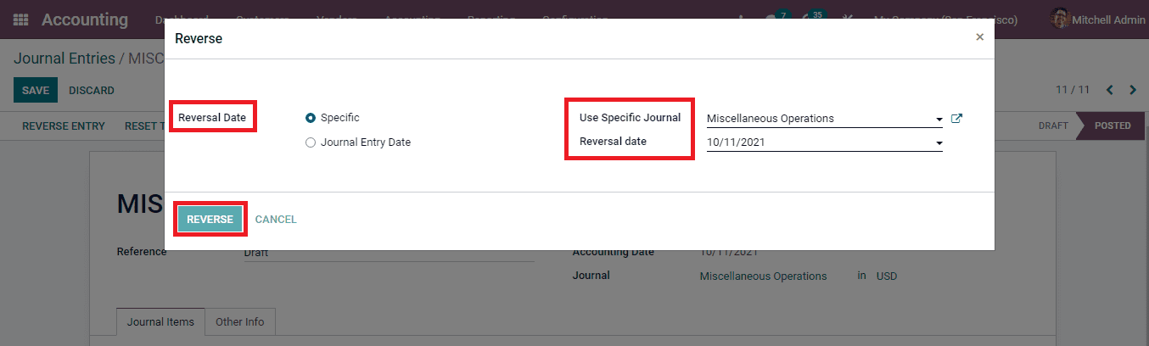Click the Reverse dialog title

[x=199, y=38]
